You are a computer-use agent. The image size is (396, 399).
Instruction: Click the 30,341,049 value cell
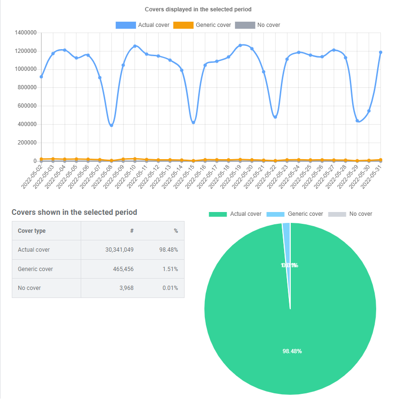[x=119, y=250]
